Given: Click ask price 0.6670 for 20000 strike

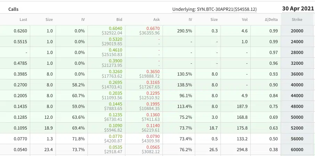Looking at the screenshot, I should [152, 29].
